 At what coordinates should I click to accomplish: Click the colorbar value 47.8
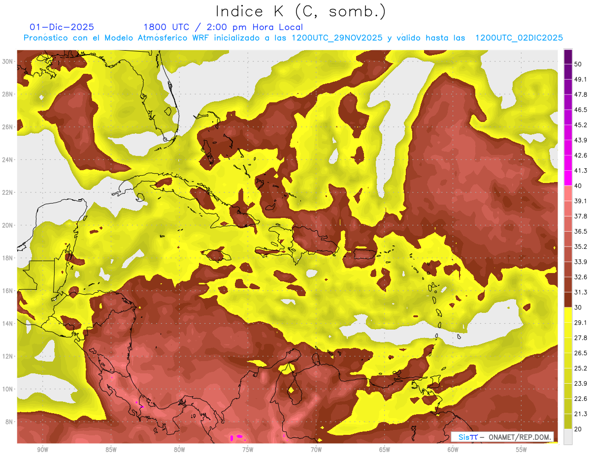tap(581, 94)
